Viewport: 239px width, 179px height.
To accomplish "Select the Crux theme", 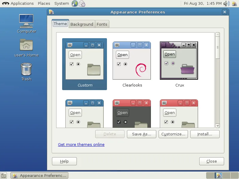I will [179, 64].
